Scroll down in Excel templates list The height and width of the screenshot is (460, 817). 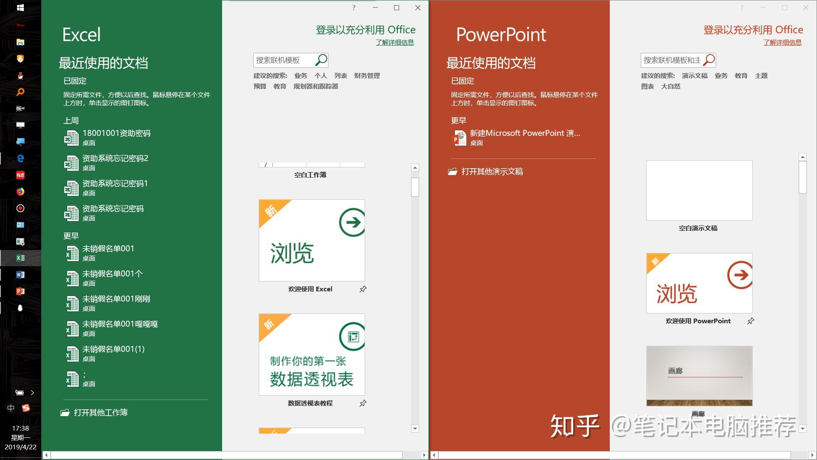tap(415, 428)
